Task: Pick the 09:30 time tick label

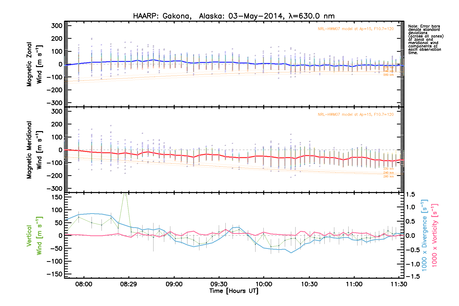Action: tap(219, 284)
